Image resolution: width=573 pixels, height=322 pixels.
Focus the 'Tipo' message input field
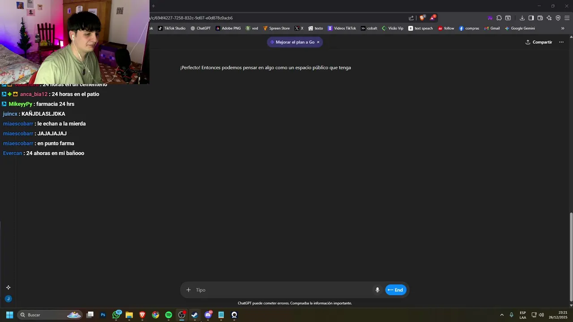[x=282, y=290]
